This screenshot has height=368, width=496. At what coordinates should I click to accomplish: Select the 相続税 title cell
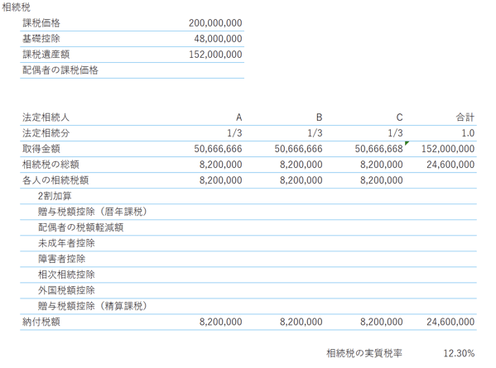16,7
